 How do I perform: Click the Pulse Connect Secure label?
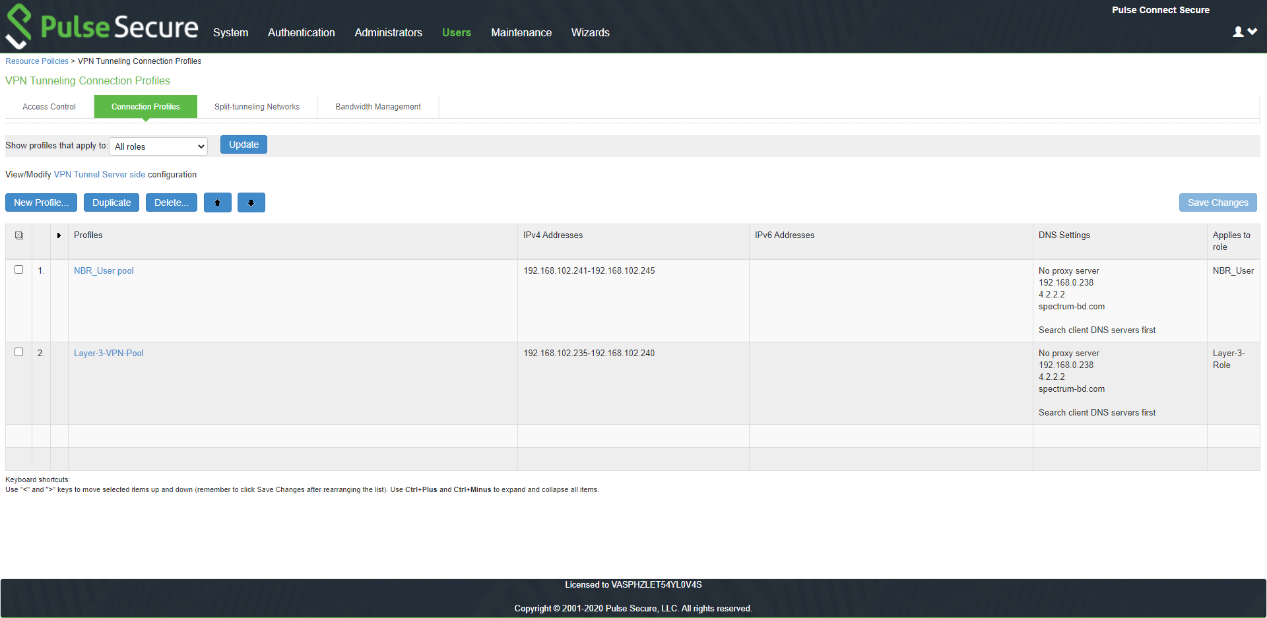click(1161, 10)
